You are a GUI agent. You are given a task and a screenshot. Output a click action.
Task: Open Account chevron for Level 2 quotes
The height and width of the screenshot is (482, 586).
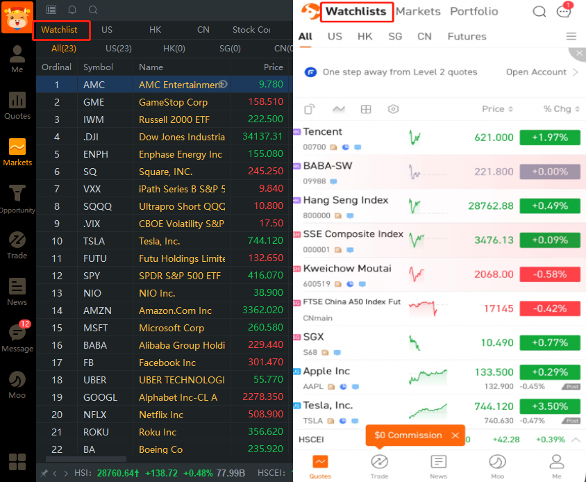(576, 72)
